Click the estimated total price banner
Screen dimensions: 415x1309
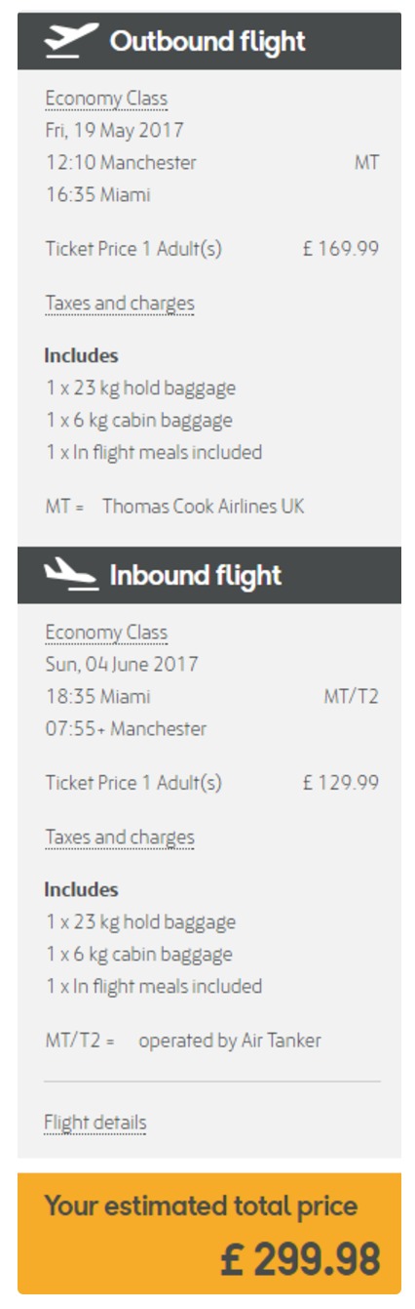click(x=209, y=1234)
